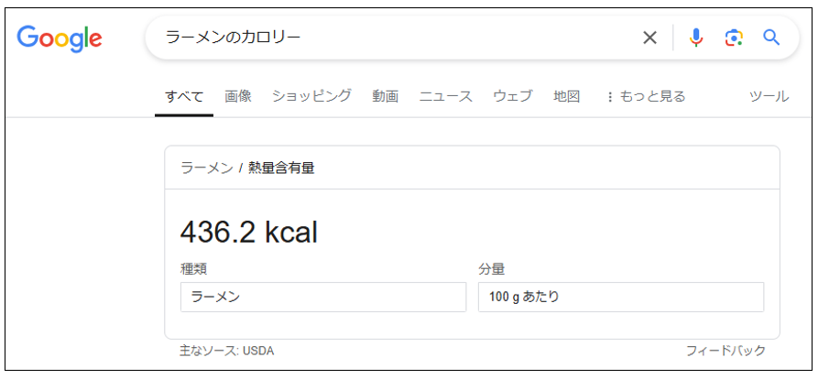818x379 pixels.
Task: Click into the search text field
Action: (x=397, y=38)
